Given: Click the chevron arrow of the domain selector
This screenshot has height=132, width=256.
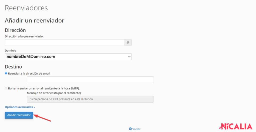Looking at the screenshot, I should 129,57.
